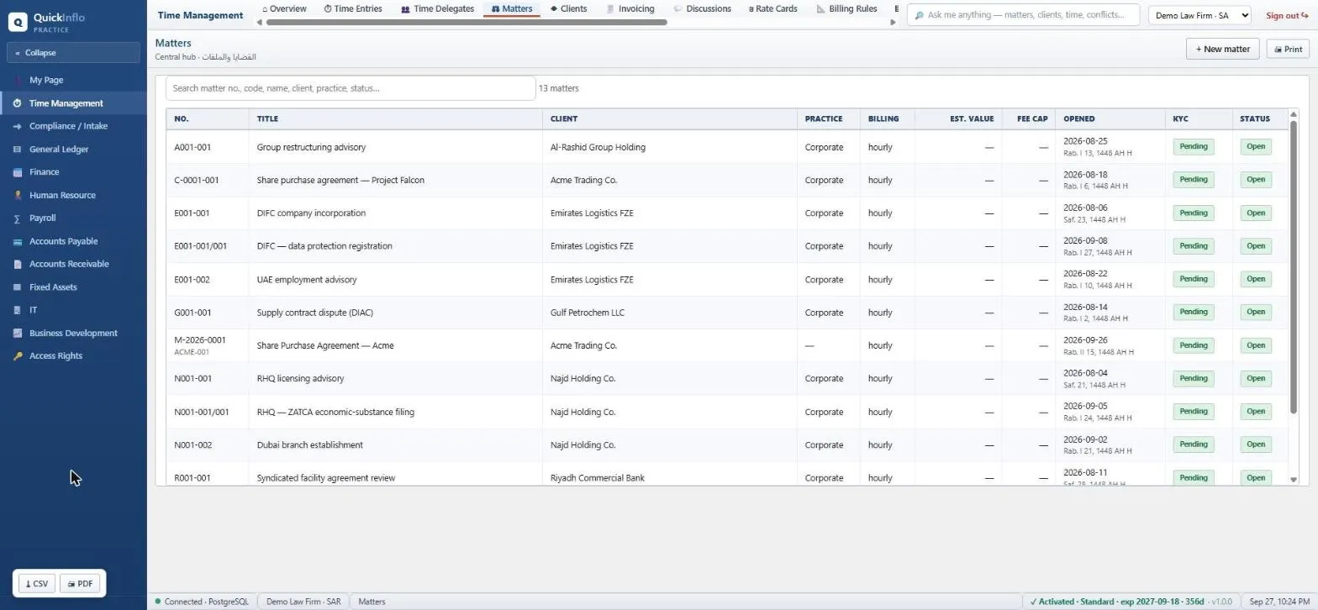Image resolution: width=1318 pixels, height=610 pixels.
Task: Select the Billing Rules tab
Action: pyautogui.click(x=846, y=9)
